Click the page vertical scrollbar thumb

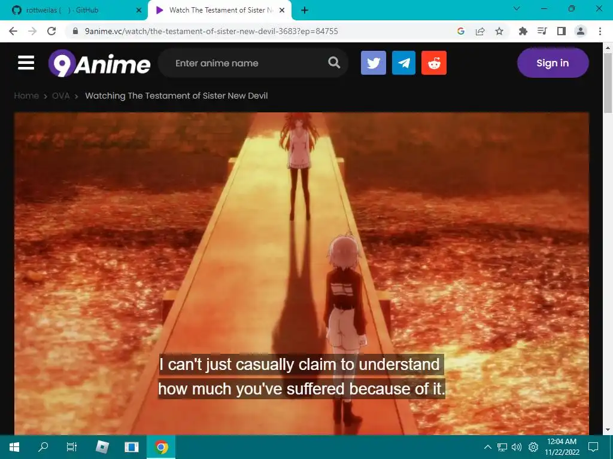point(608,82)
